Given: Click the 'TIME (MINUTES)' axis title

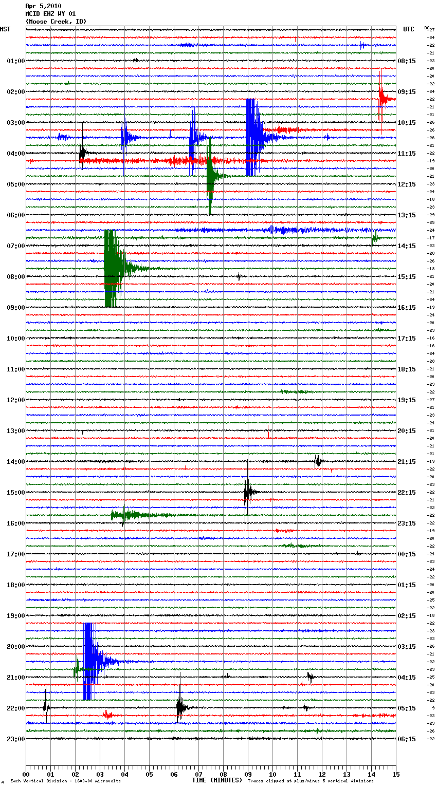Looking at the screenshot, I should (217, 780).
